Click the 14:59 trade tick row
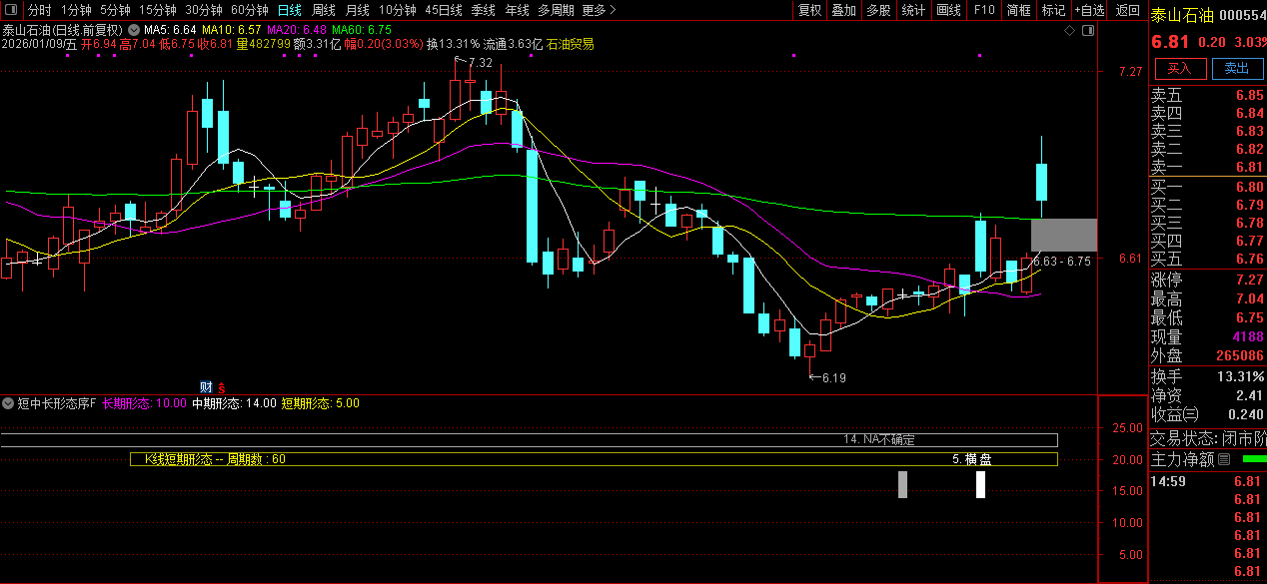The height and width of the screenshot is (584, 1267). tap(1207, 481)
